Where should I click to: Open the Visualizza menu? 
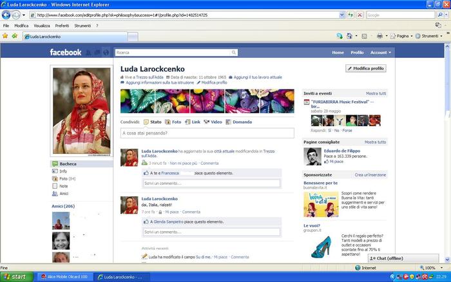point(42,26)
